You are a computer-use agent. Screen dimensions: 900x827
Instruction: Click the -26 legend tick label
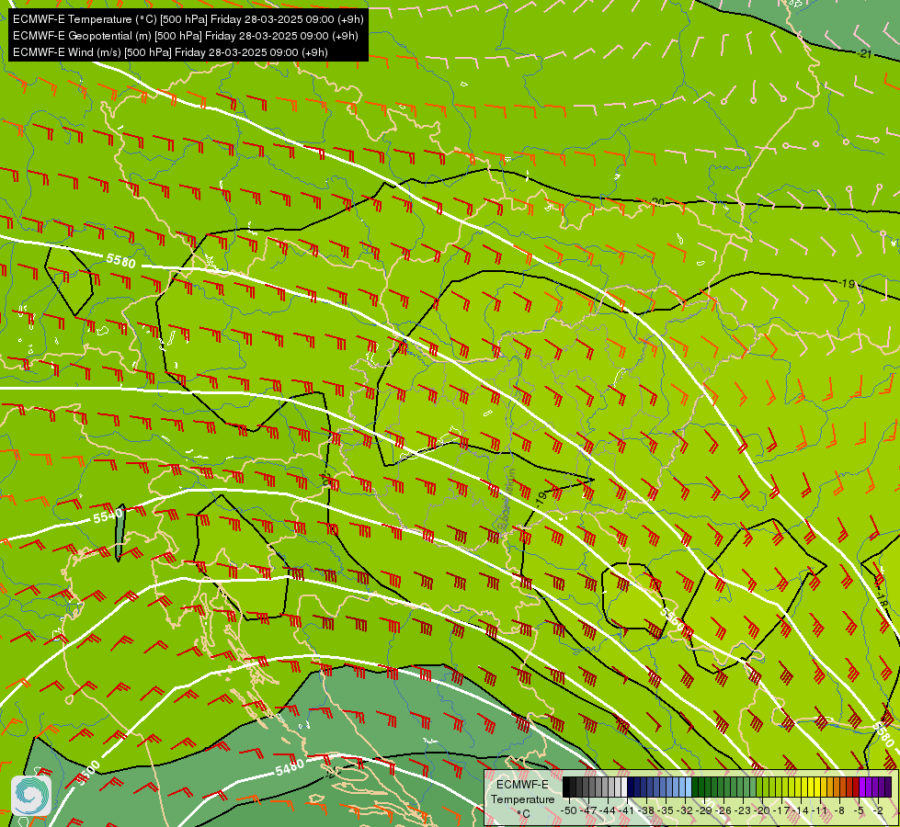point(723,810)
